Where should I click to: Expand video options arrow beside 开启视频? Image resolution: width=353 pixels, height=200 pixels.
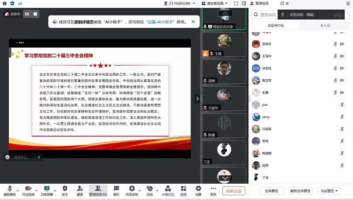[x=36, y=191]
